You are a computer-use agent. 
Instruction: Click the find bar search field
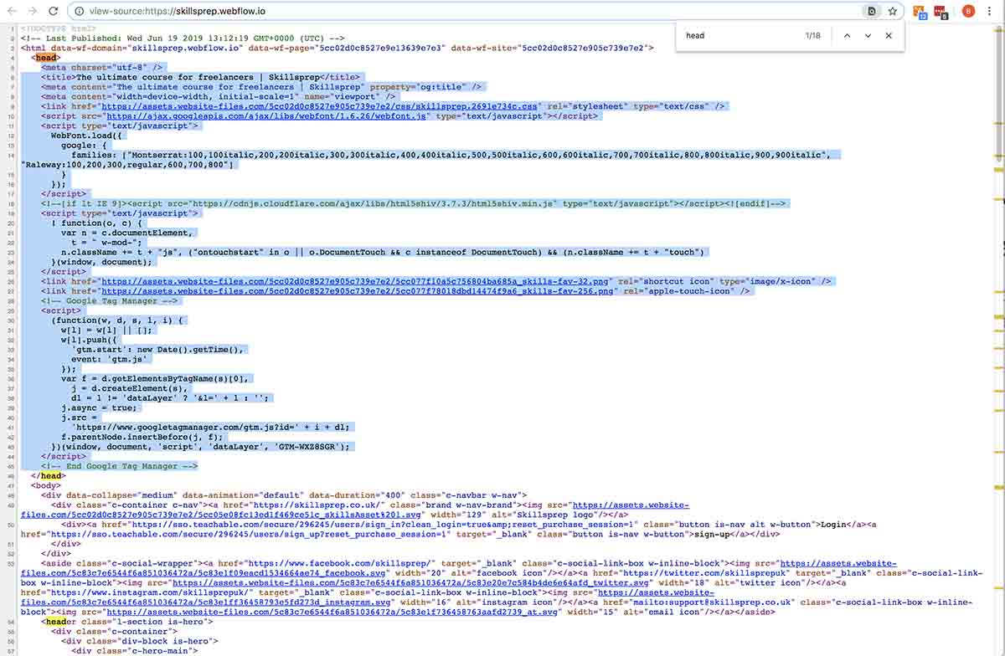point(737,35)
